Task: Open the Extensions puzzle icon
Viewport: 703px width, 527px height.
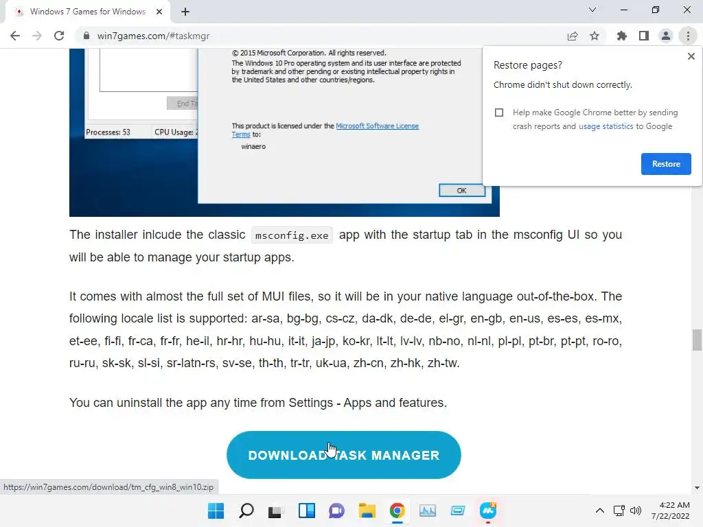Action: 622,36
